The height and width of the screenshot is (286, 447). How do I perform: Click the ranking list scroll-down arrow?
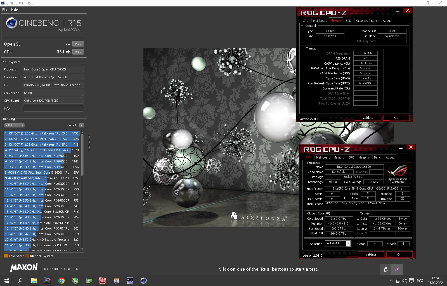coord(82,249)
